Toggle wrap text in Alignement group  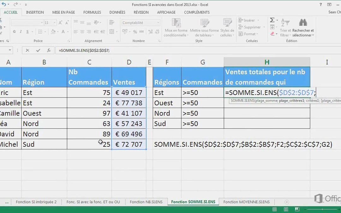point(111,22)
